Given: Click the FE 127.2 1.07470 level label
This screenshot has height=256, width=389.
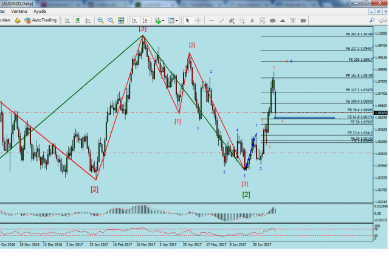Looking at the screenshot, I should tap(359, 90).
